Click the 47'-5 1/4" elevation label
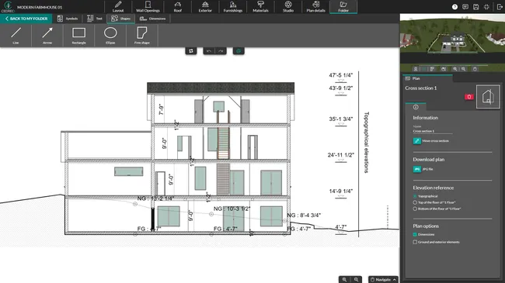 tap(341, 75)
